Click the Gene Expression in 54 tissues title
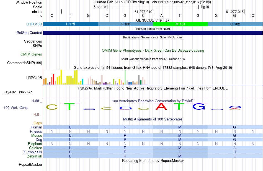The image size is (263, 171). [x=153, y=67]
